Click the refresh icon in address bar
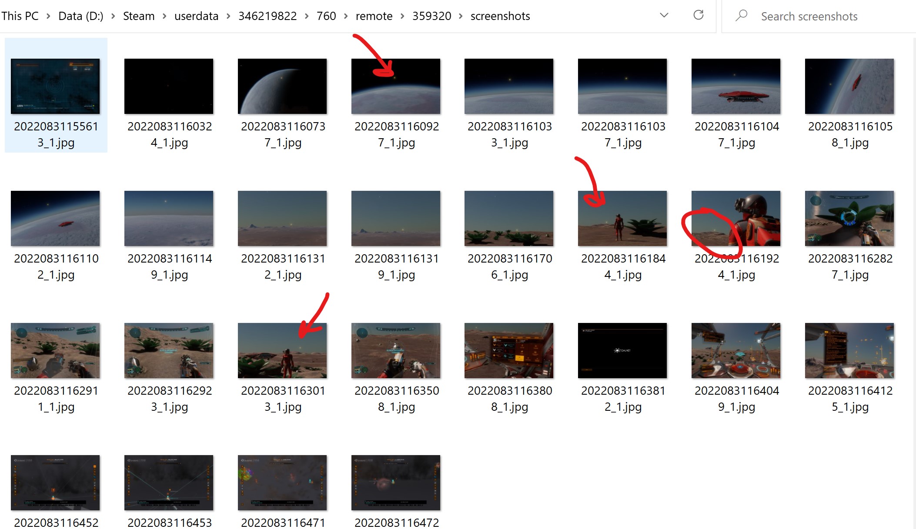This screenshot has height=529, width=916. (x=699, y=15)
